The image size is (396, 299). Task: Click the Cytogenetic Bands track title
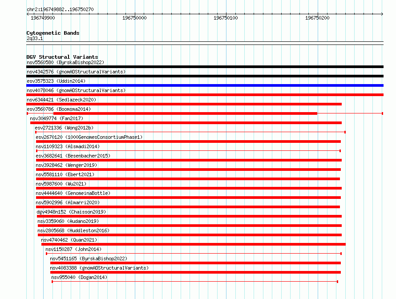53,33
